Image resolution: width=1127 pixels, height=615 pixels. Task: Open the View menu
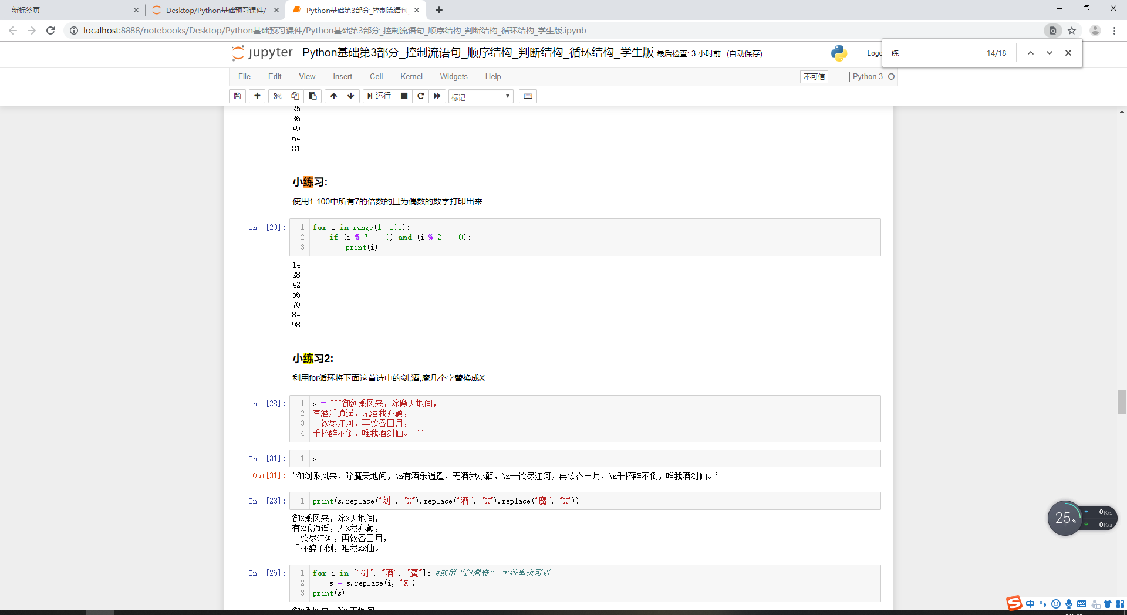[307, 77]
